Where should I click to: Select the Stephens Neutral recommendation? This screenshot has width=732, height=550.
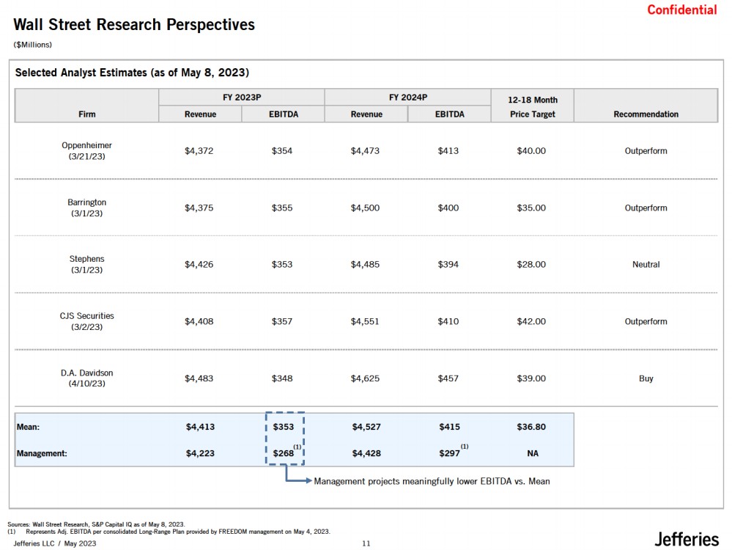point(646,265)
